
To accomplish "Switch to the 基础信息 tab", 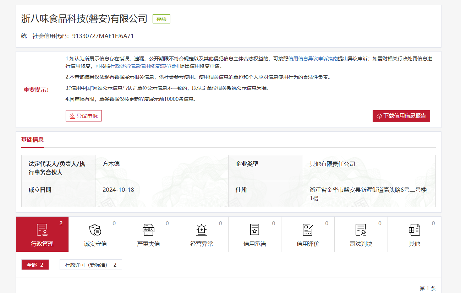I will pyautogui.click(x=33, y=140).
